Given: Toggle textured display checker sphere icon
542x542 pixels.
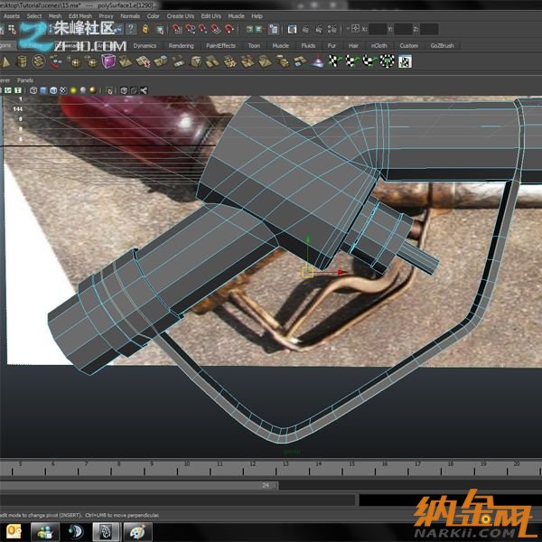Looking at the screenshot, I should click(63, 90).
